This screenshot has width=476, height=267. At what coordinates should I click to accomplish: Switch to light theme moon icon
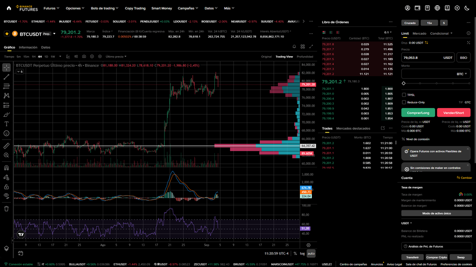click(x=467, y=8)
